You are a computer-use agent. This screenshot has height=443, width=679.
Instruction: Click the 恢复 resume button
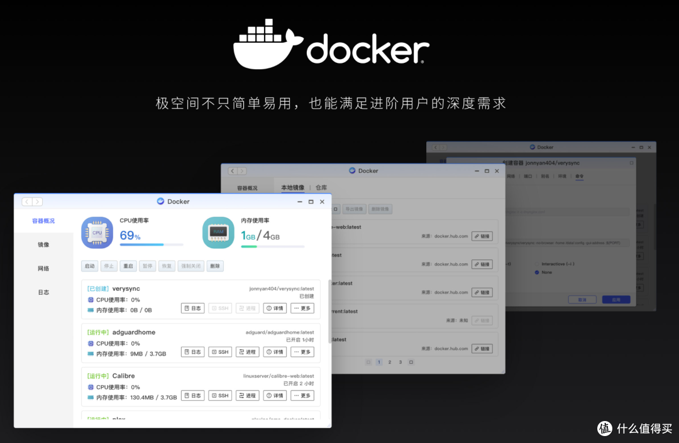[167, 266]
